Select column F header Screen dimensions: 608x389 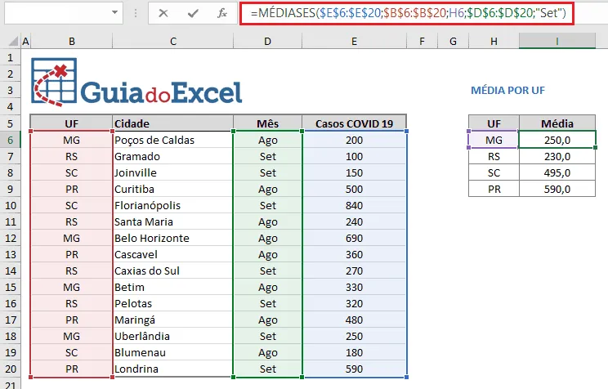422,41
